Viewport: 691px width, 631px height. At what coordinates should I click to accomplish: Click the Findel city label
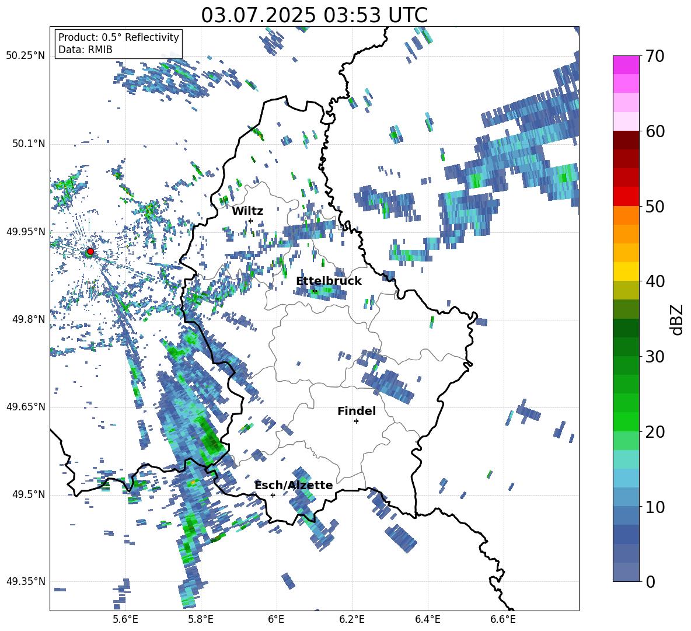coord(357,411)
